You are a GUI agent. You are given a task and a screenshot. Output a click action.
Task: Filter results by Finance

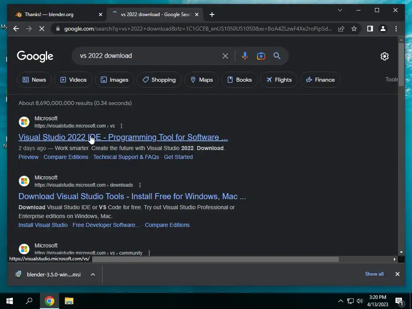pyautogui.click(x=320, y=80)
